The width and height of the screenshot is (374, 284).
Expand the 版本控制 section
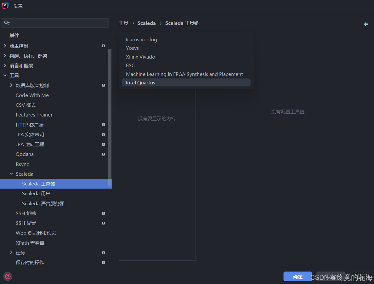(5, 46)
